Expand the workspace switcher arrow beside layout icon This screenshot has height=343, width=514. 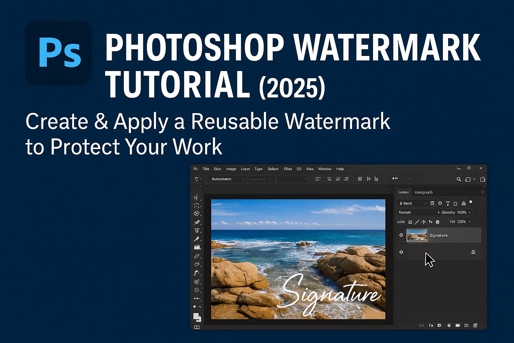(474, 180)
